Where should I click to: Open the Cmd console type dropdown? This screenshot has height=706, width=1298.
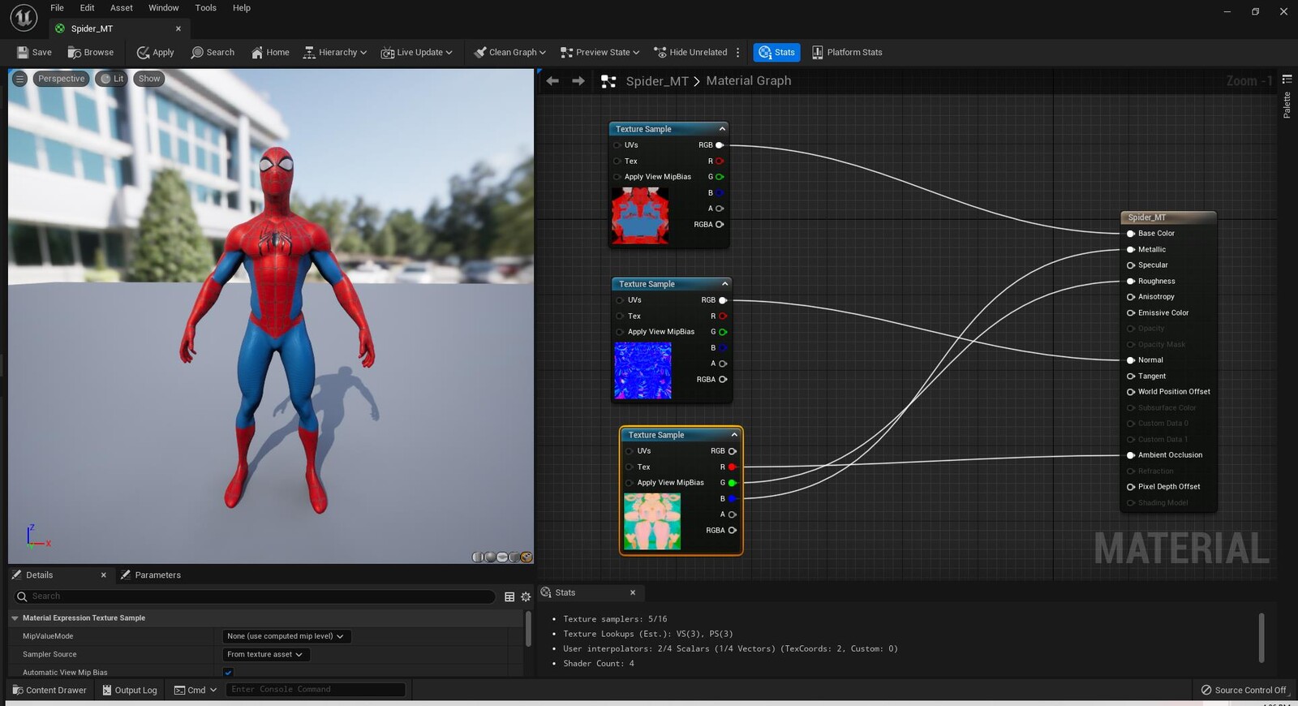pyautogui.click(x=196, y=690)
